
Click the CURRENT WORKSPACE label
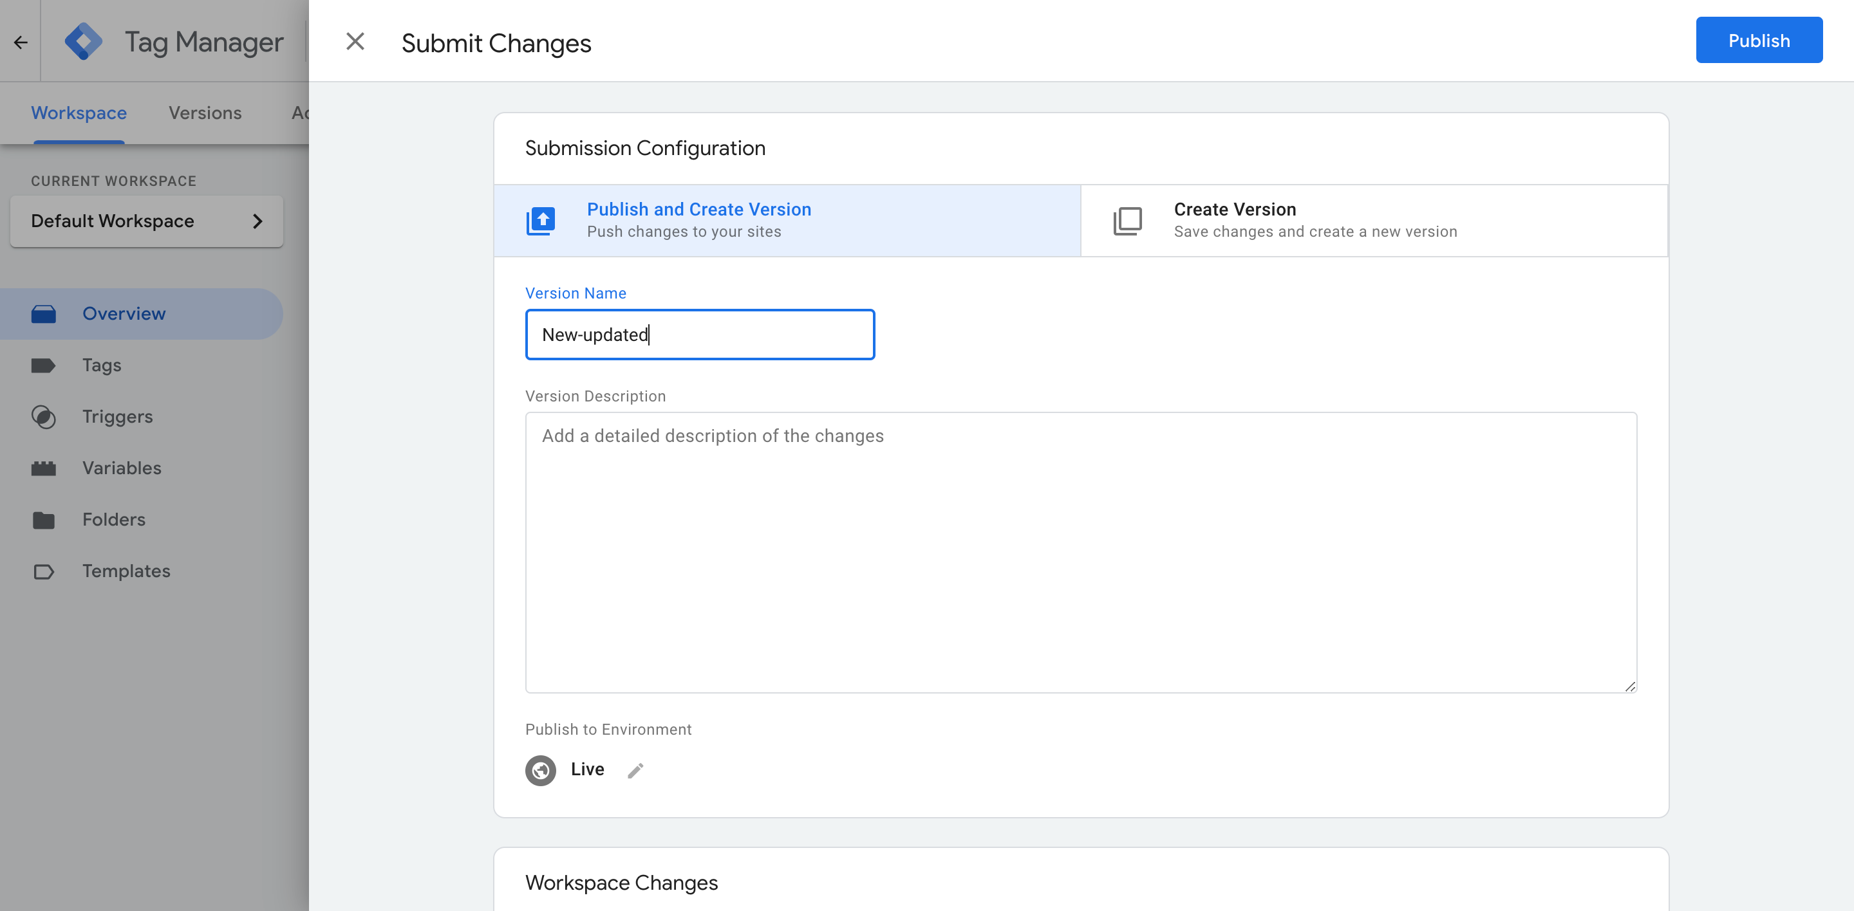coord(114,181)
